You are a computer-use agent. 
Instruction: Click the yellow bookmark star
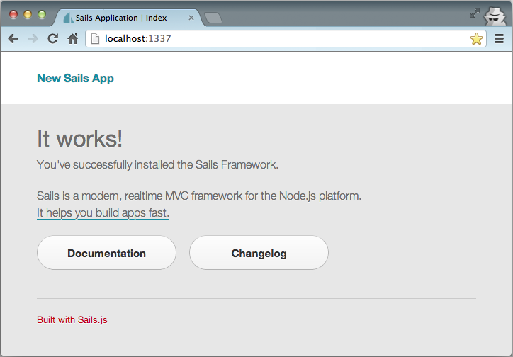[476, 39]
